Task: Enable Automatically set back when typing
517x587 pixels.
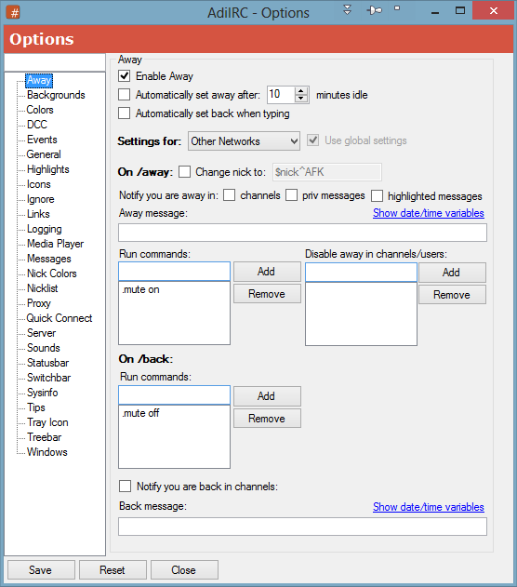Action: point(125,113)
